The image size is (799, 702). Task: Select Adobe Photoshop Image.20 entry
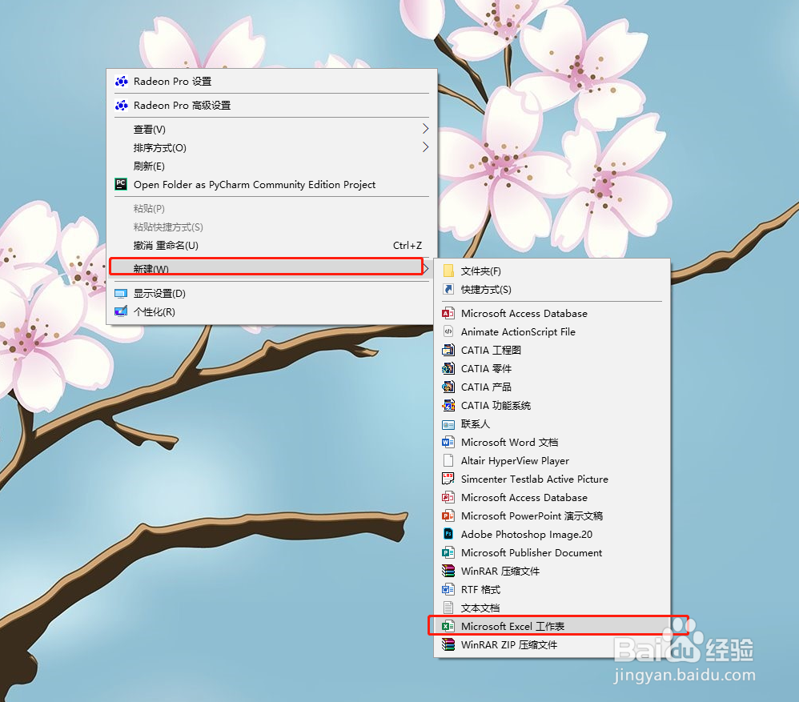tap(552, 534)
